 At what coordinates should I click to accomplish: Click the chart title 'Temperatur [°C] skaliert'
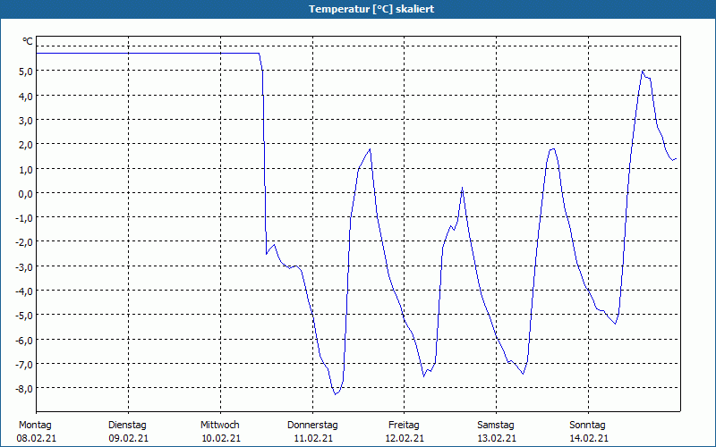pyautogui.click(x=371, y=9)
